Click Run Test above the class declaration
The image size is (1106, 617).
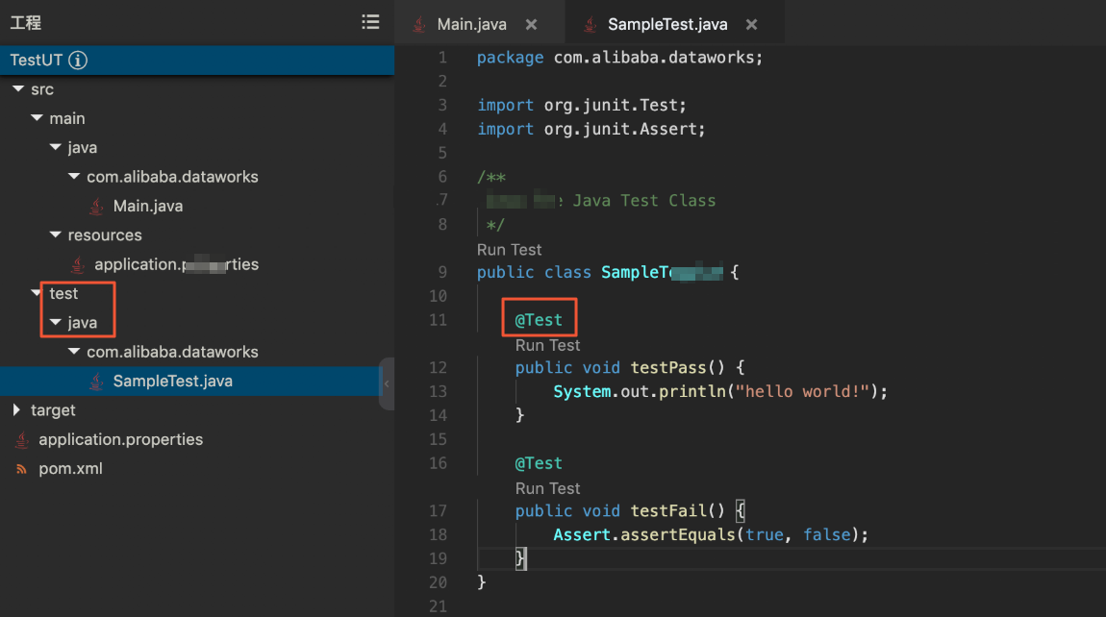click(510, 250)
